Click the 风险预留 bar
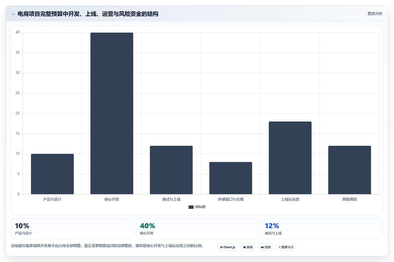This screenshot has width=394, height=262. click(x=350, y=170)
